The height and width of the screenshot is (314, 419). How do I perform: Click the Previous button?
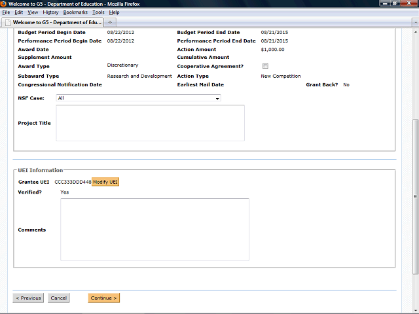coord(28,298)
